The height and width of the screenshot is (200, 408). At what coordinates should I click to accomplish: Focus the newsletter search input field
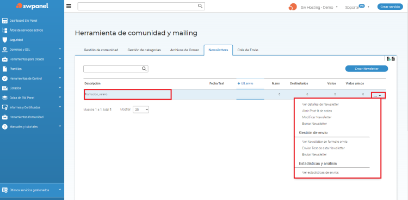coord(115,69)
